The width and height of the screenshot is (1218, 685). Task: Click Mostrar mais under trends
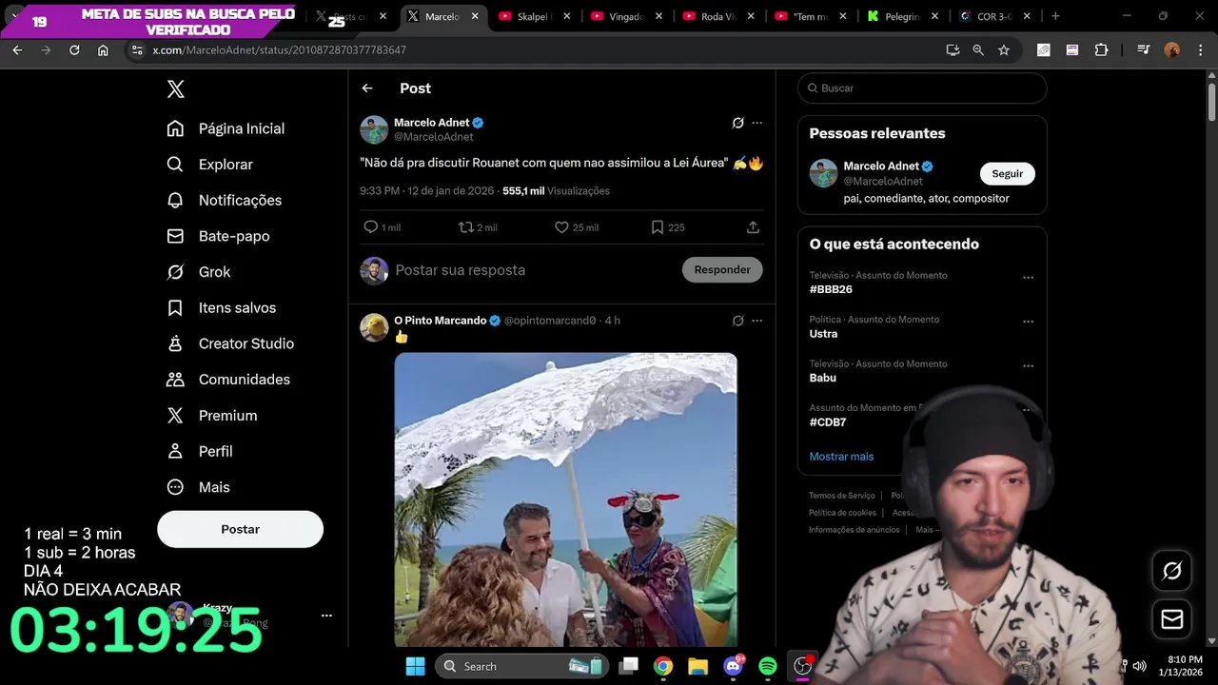pyautogui.click(x=841, y=457)
